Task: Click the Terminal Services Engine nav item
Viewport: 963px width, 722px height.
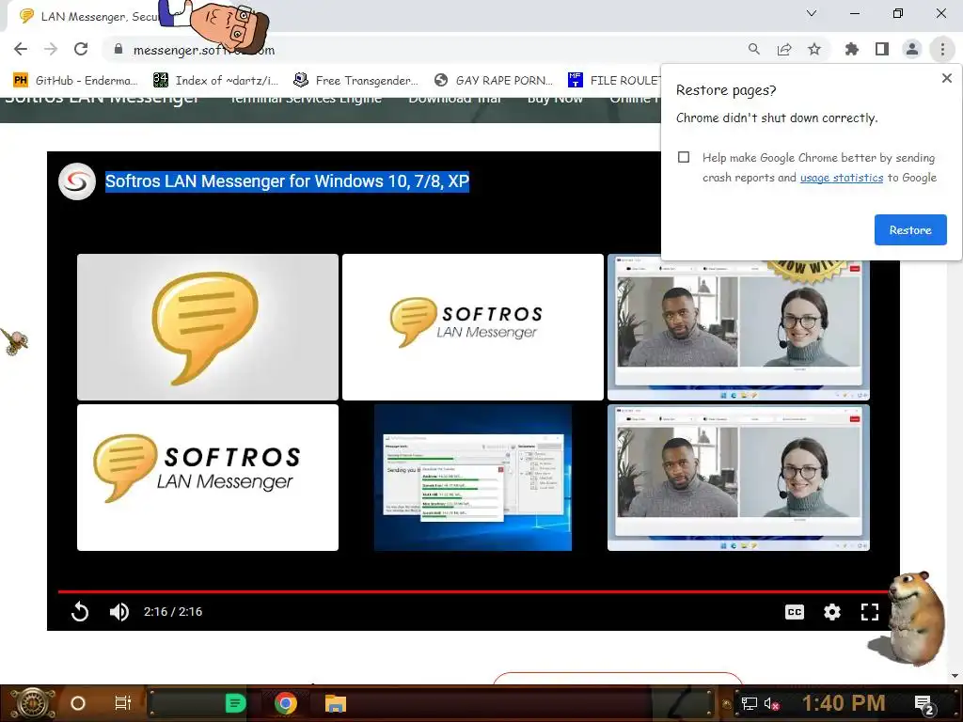Action: (x=306, y=99)
